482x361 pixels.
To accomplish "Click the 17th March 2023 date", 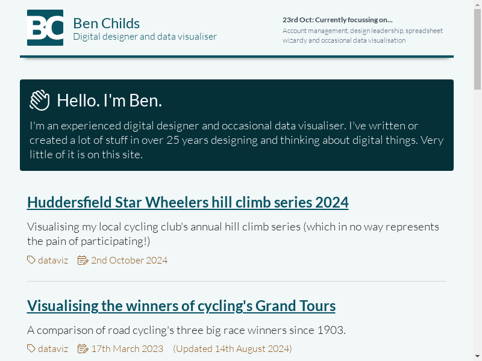I will 127,348.
